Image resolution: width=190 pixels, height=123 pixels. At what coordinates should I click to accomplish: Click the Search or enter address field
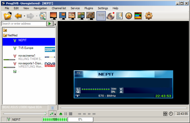[x=24, y=24]
